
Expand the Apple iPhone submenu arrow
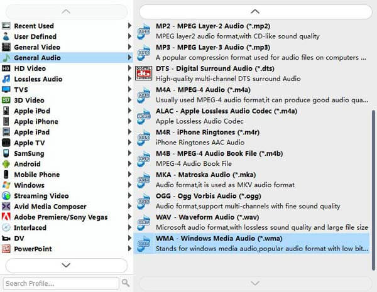(x=129, y=121)
